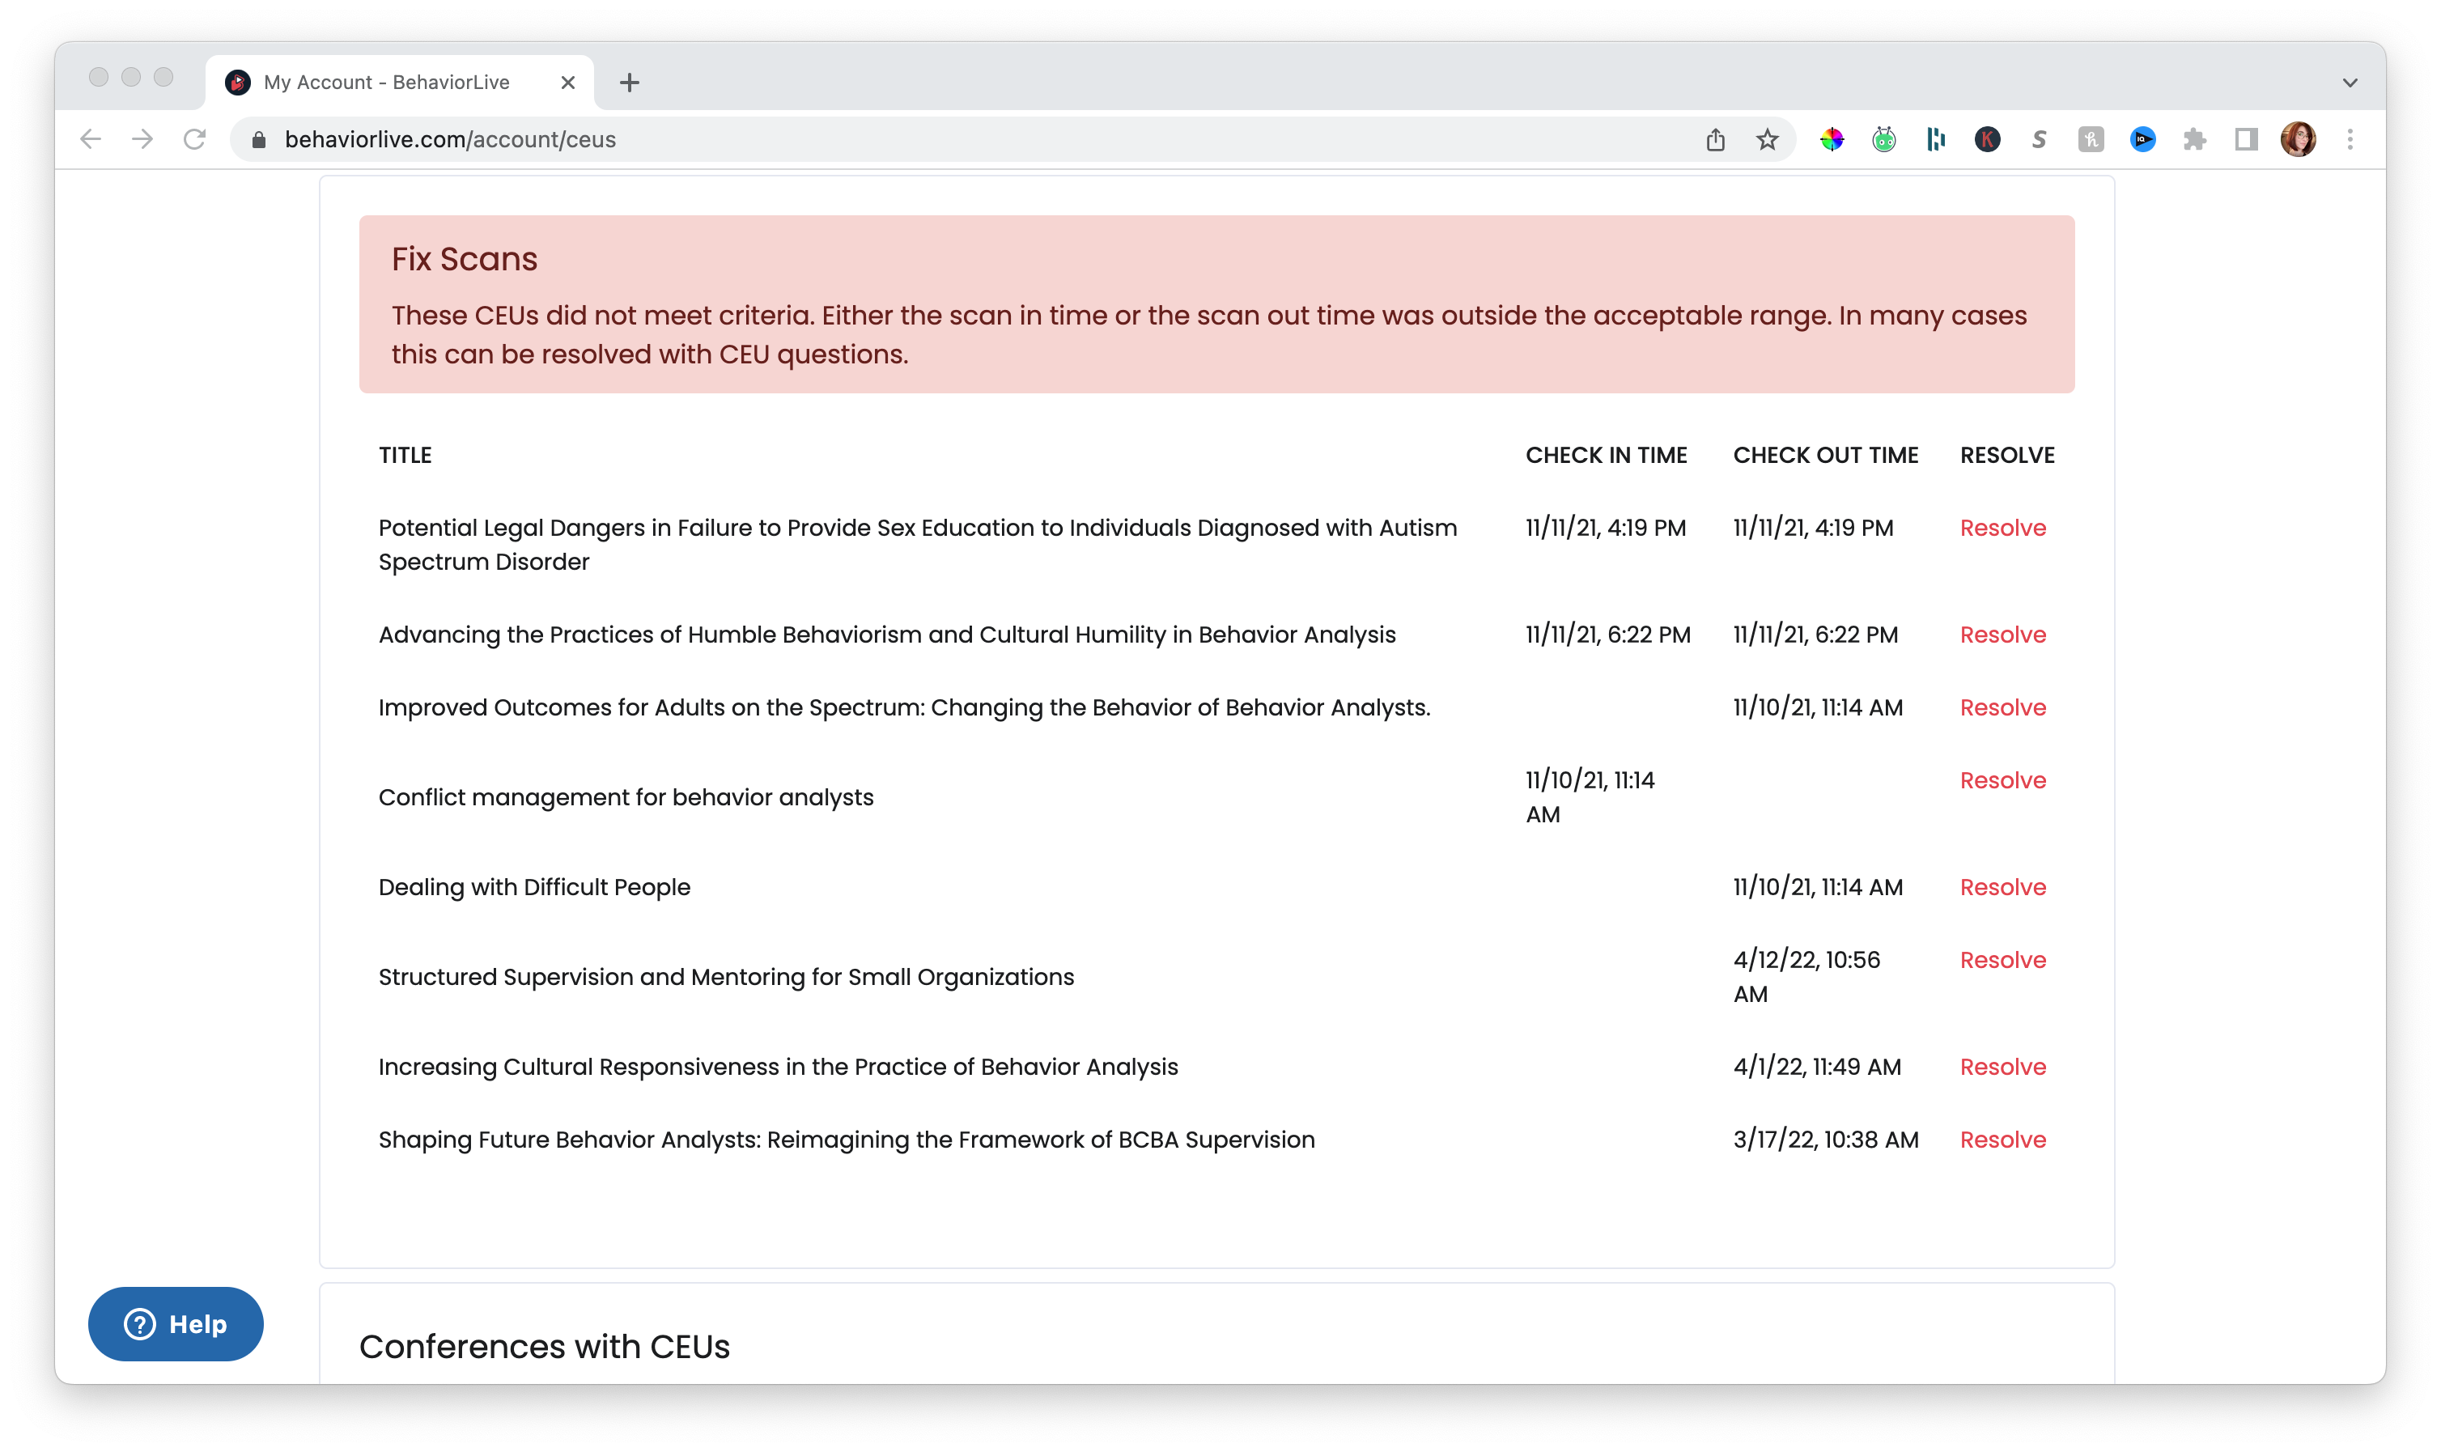Open the Chrome three-dot menu
2441x1452 pixels.
click(x=2350, y=139)
